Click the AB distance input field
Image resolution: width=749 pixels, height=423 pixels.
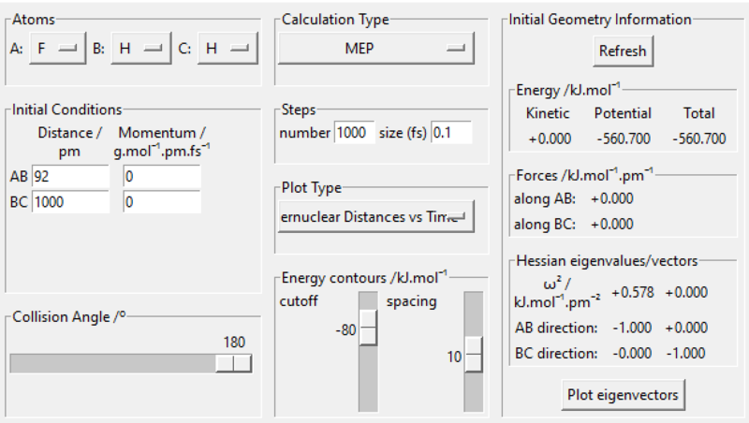click(71, 176)
